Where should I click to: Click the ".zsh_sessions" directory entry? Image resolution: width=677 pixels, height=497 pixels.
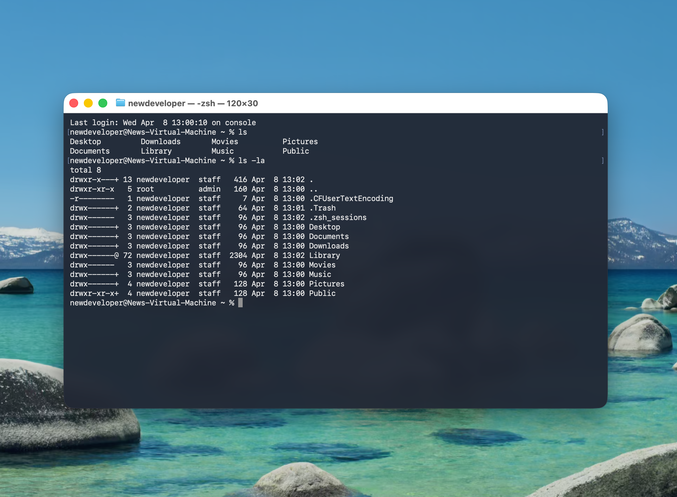pyautogui.click(x=338, y=218)
